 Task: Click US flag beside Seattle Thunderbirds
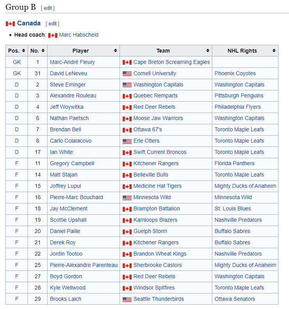(x=127, y=300)
